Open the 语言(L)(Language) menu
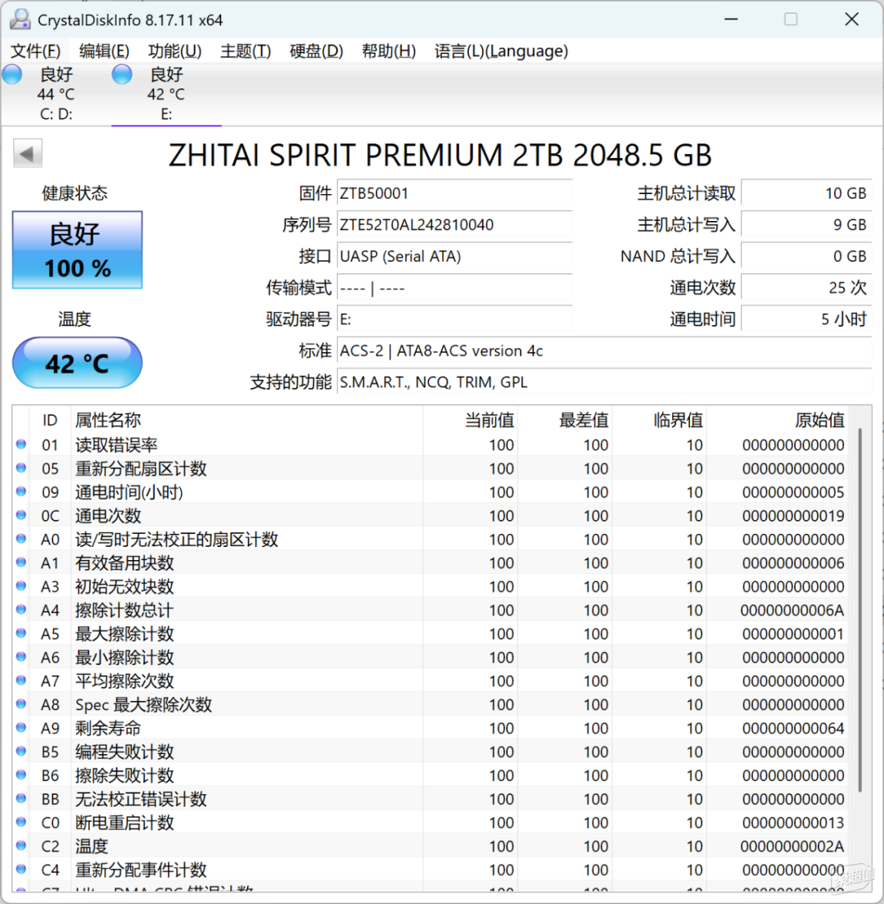This screenshot has height=904, width=884. (502, 52)
